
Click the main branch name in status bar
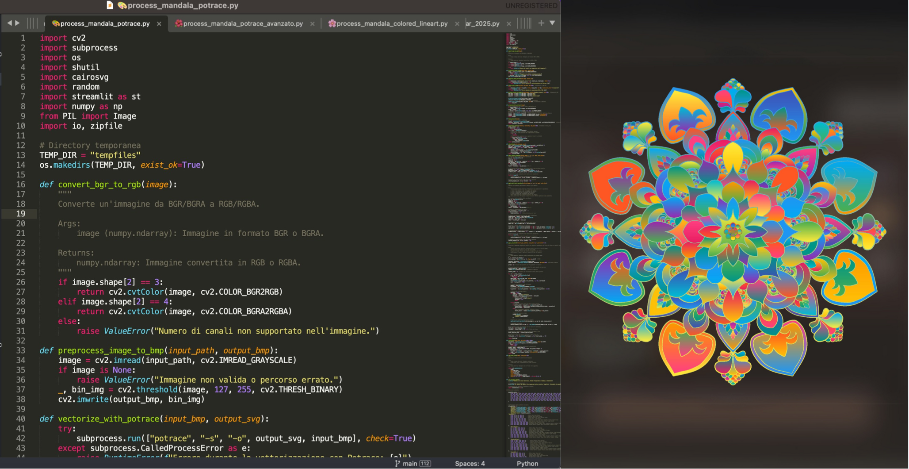click(x=410, y=463)
